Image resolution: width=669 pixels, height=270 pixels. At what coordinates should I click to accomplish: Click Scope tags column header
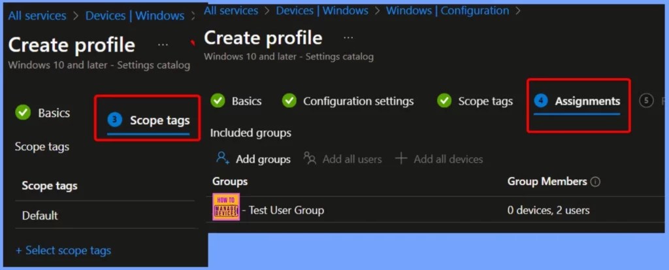[50, 186]
